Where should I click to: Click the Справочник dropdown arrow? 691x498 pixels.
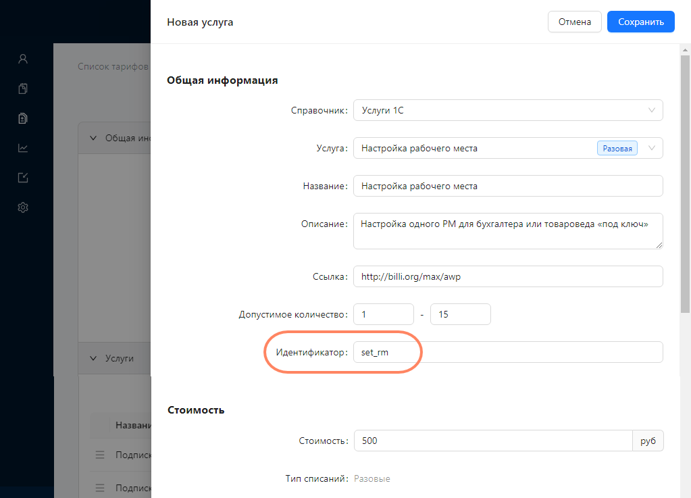(x=651, y=110)
